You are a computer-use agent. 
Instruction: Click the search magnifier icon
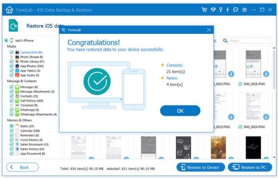(x=225, y=41)
